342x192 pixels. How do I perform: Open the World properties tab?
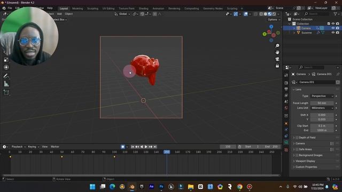[286, 108]
